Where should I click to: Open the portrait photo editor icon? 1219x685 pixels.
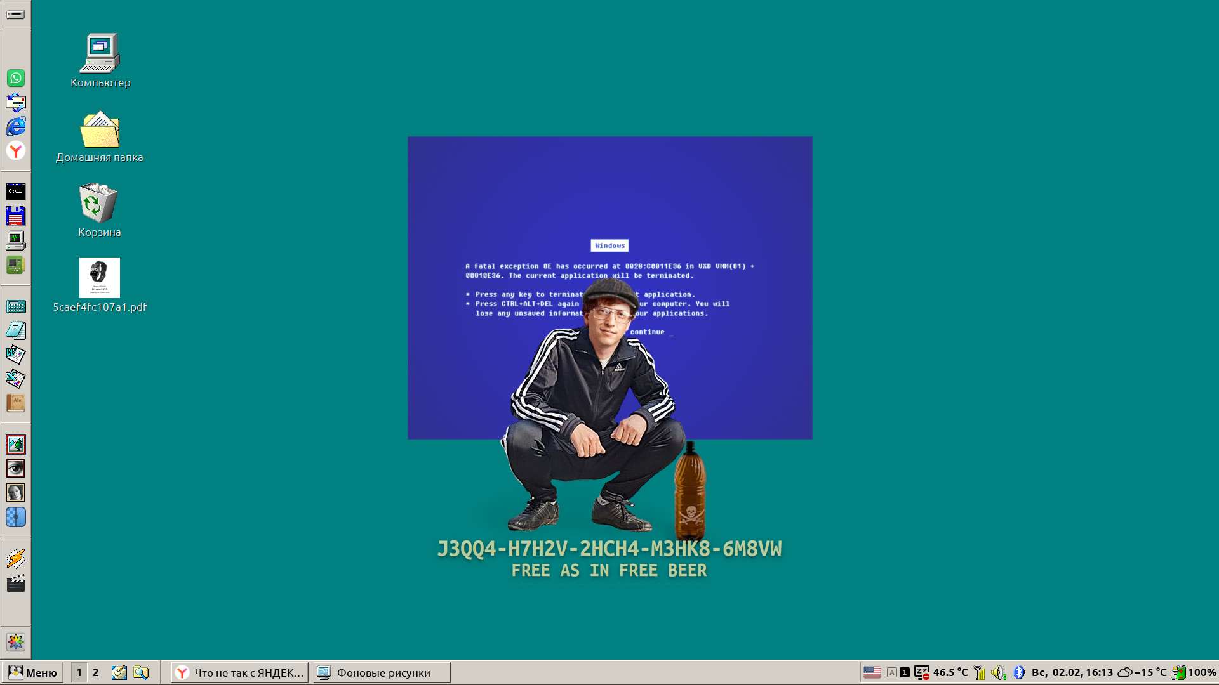[15, 493]
